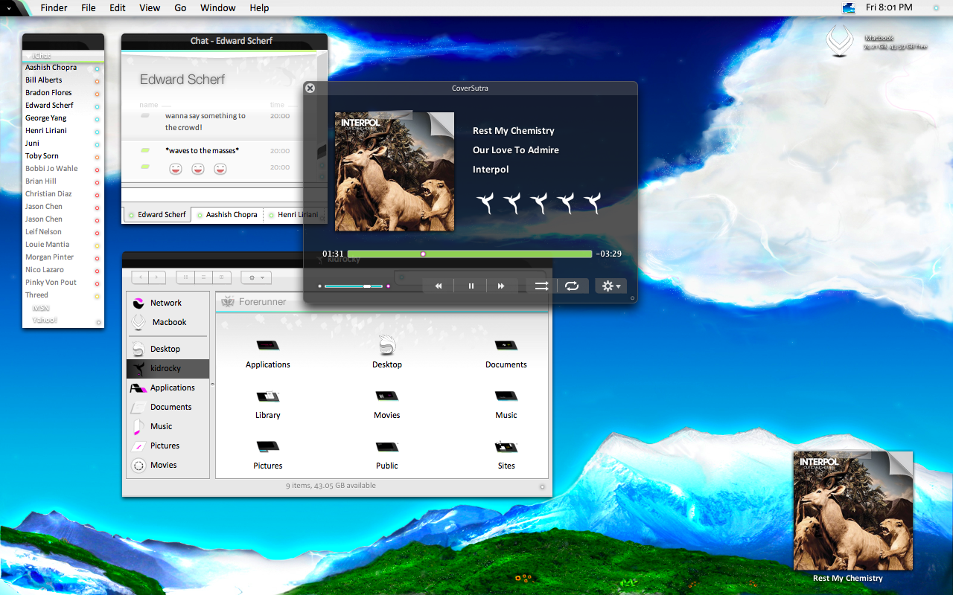The image size is (953, 595).
Task: Click the Macbook drive icon on the desktop
Action: [840, 41]
